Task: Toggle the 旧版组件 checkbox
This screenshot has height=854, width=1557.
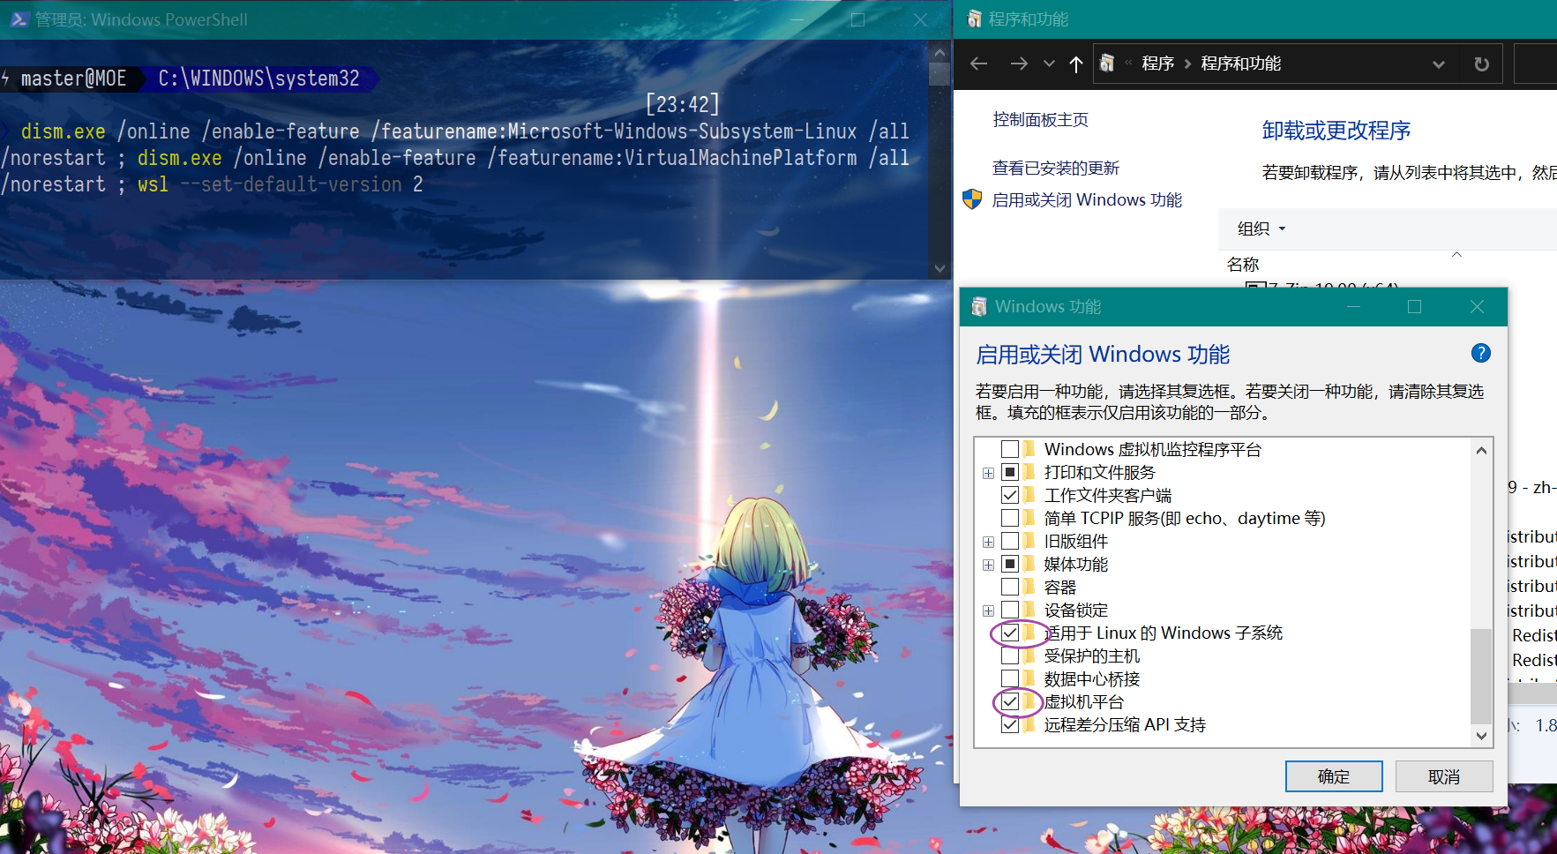Action: [1010, 541]
